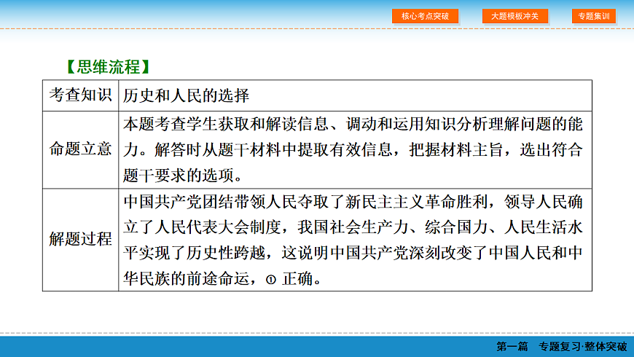
Task: Click the line starting 力。解答时从题干材料中提取
Action: point(353,150)
